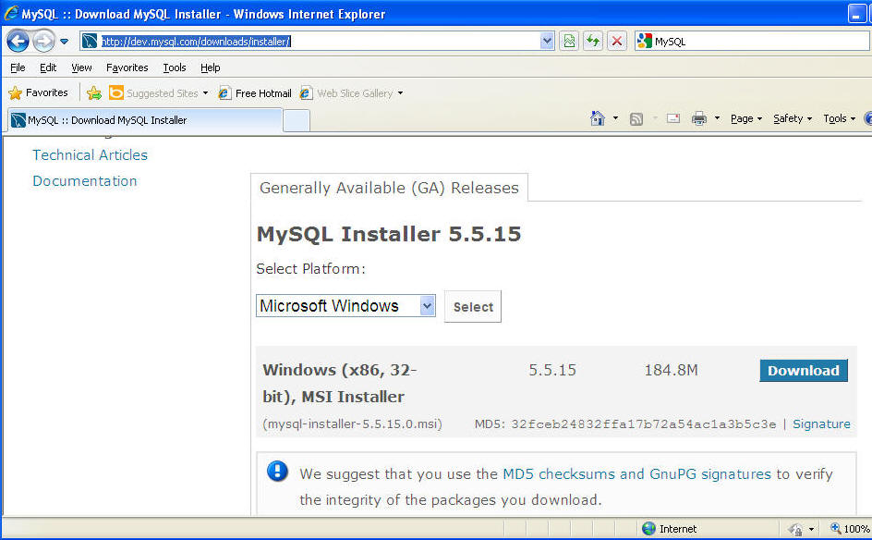The height and width of the screenshot is (540, 872).
Task: Click the Read Mail envelope icon
Action: 673,118
